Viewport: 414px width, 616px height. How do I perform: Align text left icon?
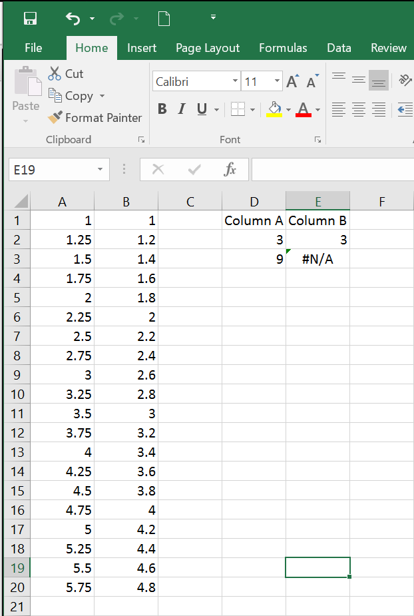[x=339, y=109]
